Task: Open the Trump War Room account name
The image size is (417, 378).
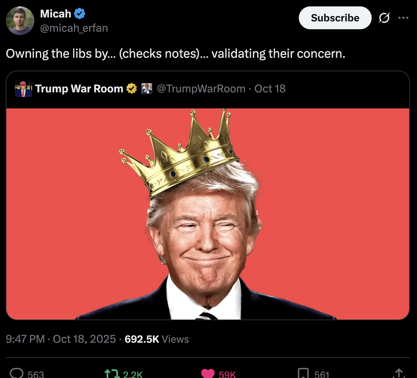Action: [79, 88]
